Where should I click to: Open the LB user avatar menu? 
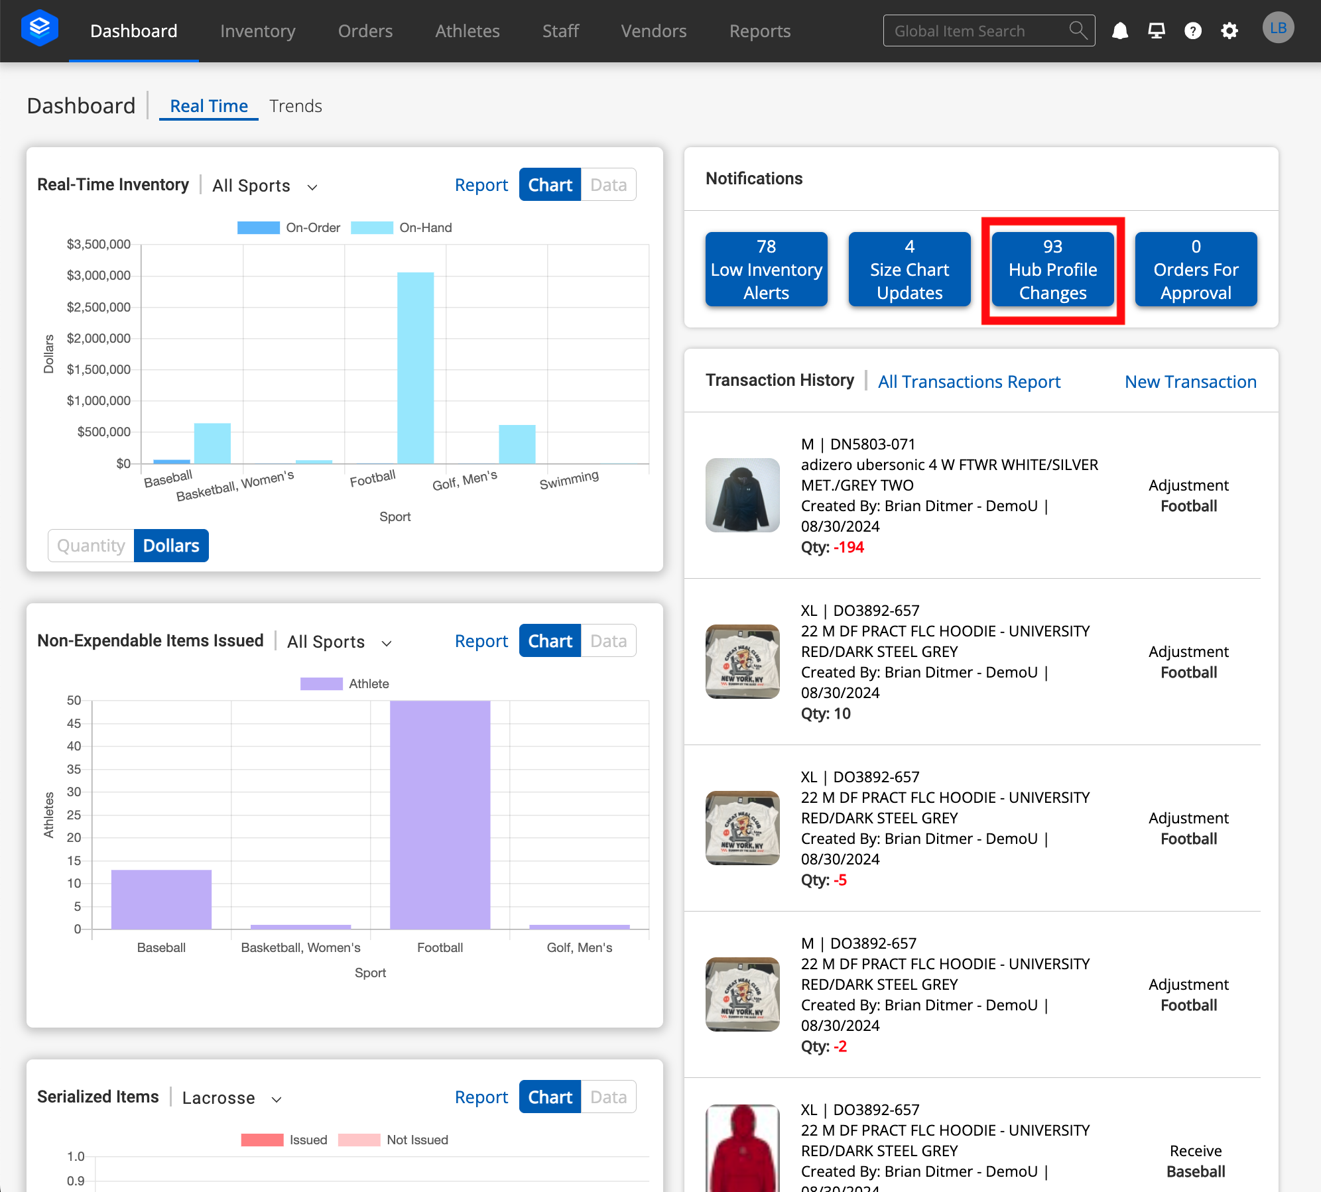coord(1277,28)
